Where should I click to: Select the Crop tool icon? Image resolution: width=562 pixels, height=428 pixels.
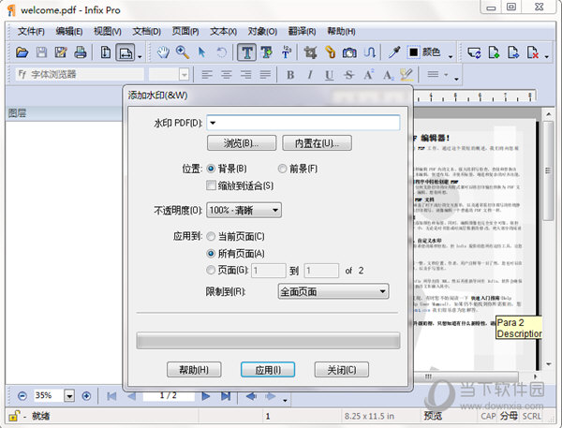310,52
